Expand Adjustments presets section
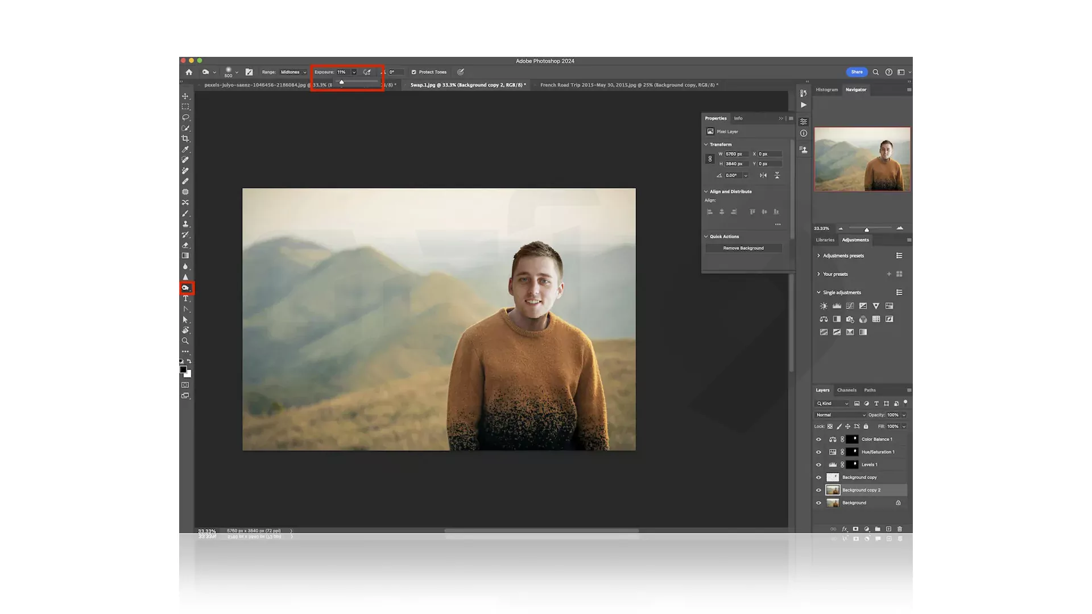The height and width of the screenshot is (614, 1092). pyautogui.click(x=818, y=256)
